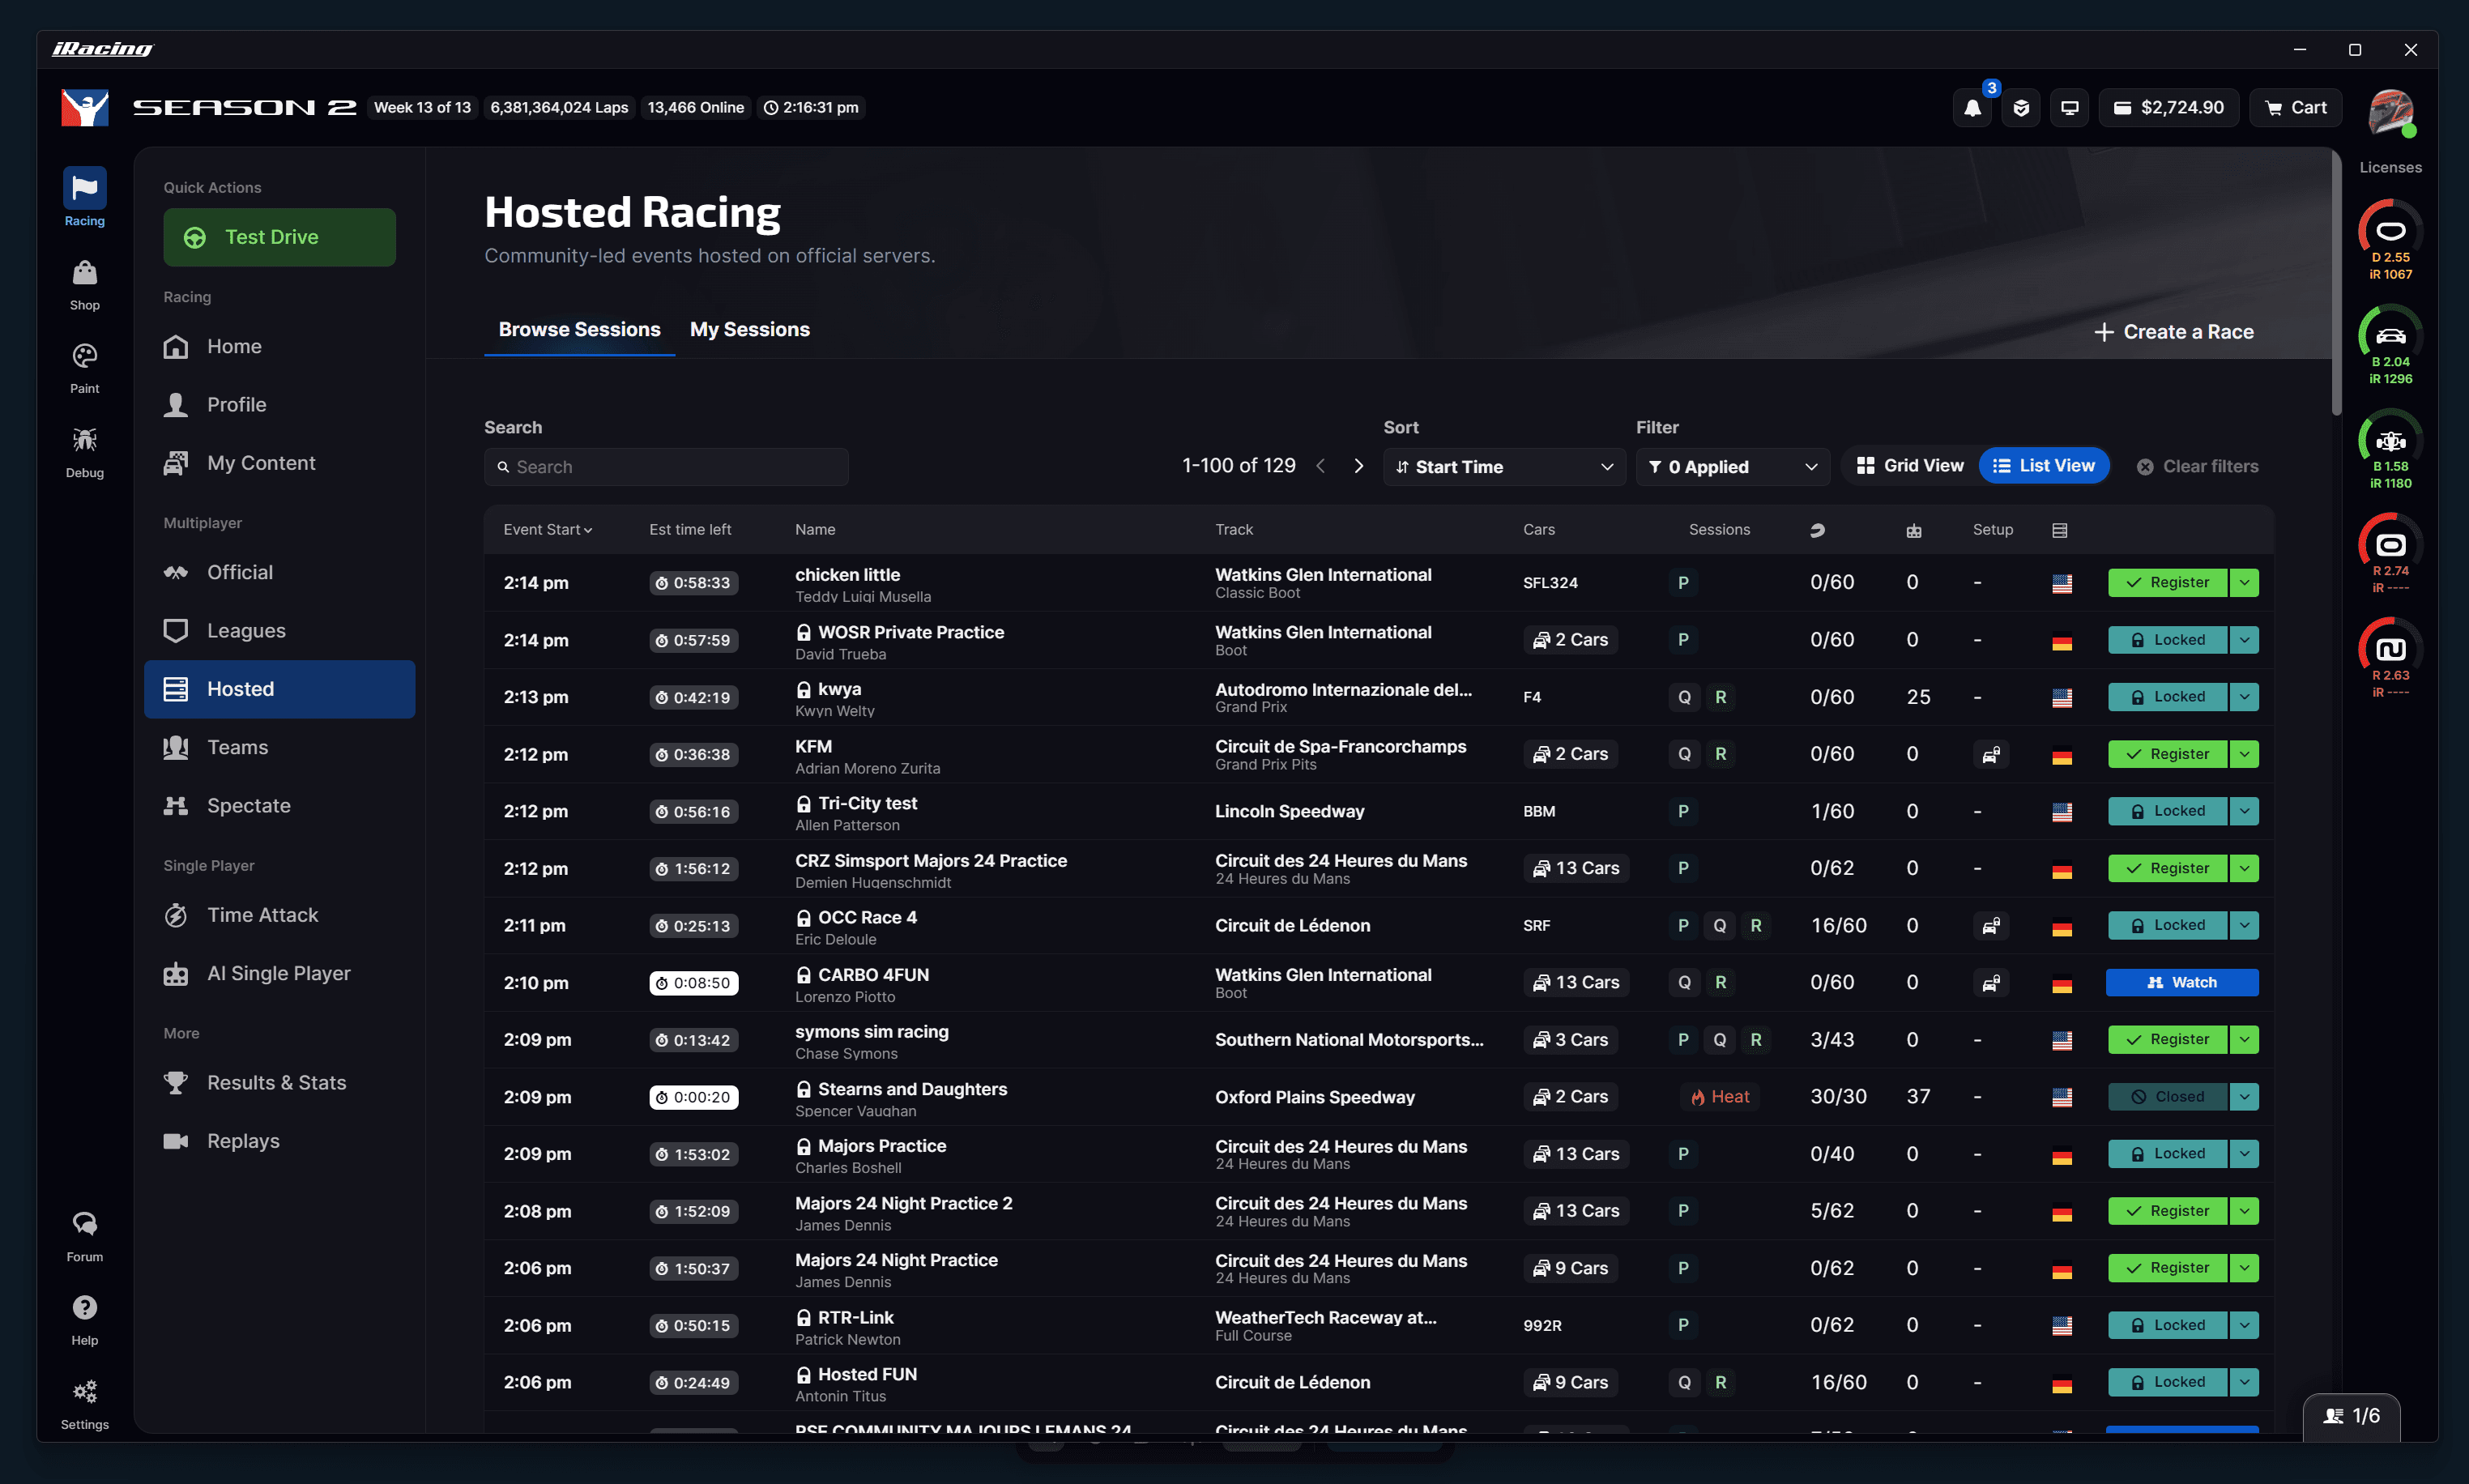2469x1484 pixels.
Task: Go to next page of sessions
Action: tap(1358, 467)
